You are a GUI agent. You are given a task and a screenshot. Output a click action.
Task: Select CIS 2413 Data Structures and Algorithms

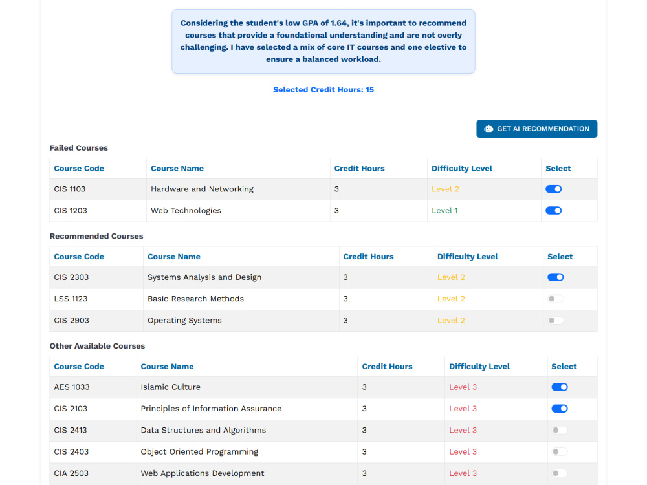(560, 430)
